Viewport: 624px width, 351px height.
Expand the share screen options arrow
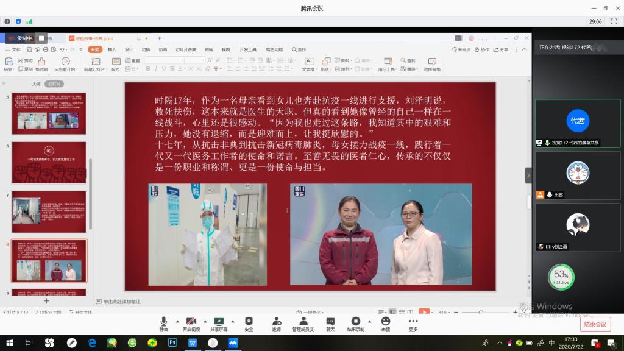[x=233, y=321]
